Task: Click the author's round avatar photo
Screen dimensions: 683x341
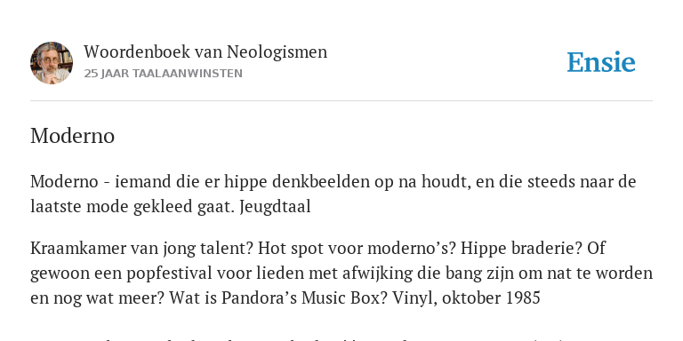Action: pos(52,63)
